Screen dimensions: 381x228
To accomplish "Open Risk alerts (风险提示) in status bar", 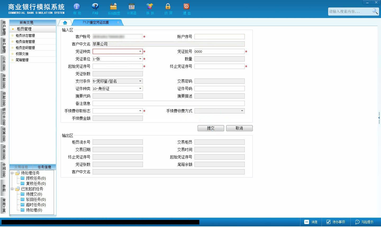I will [x=364, y=222].
